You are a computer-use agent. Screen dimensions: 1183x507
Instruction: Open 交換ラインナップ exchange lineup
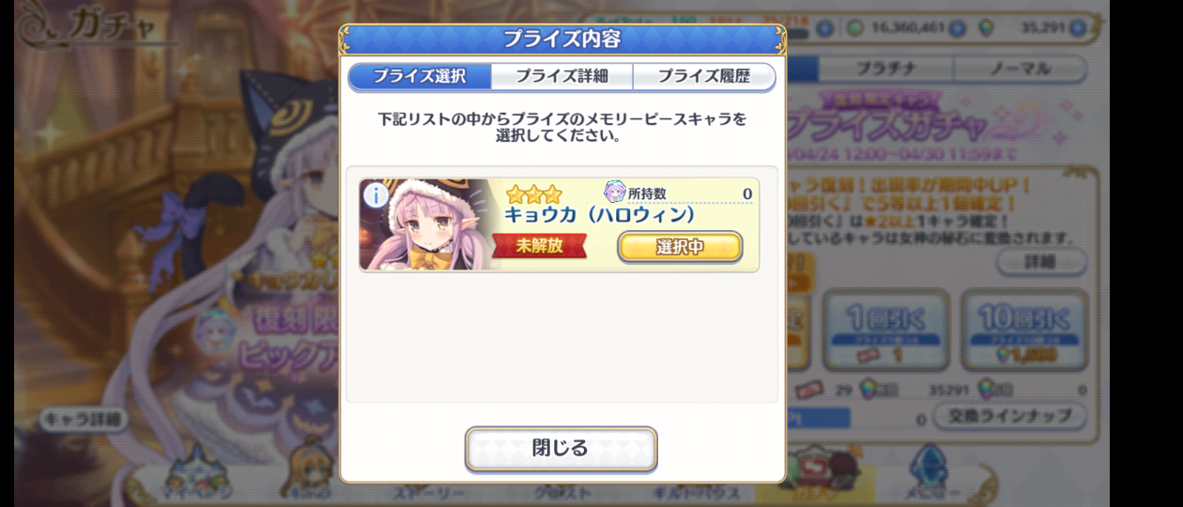(1010, 416)
